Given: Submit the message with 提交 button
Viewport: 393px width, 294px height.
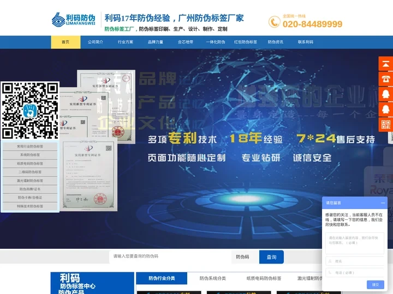Looking at the screenshot, I should pos(375,285).
